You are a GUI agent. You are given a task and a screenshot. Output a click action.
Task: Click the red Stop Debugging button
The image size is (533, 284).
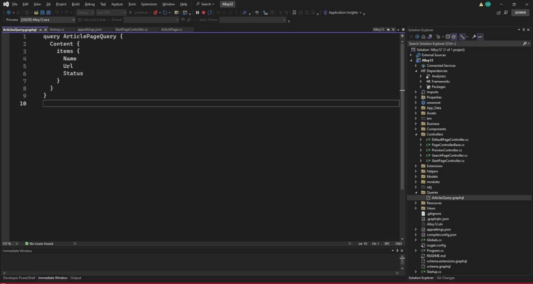point(204,12)
